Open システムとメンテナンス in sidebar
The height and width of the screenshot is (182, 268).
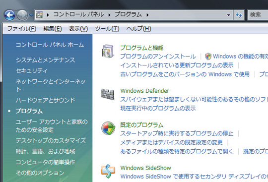45,60
